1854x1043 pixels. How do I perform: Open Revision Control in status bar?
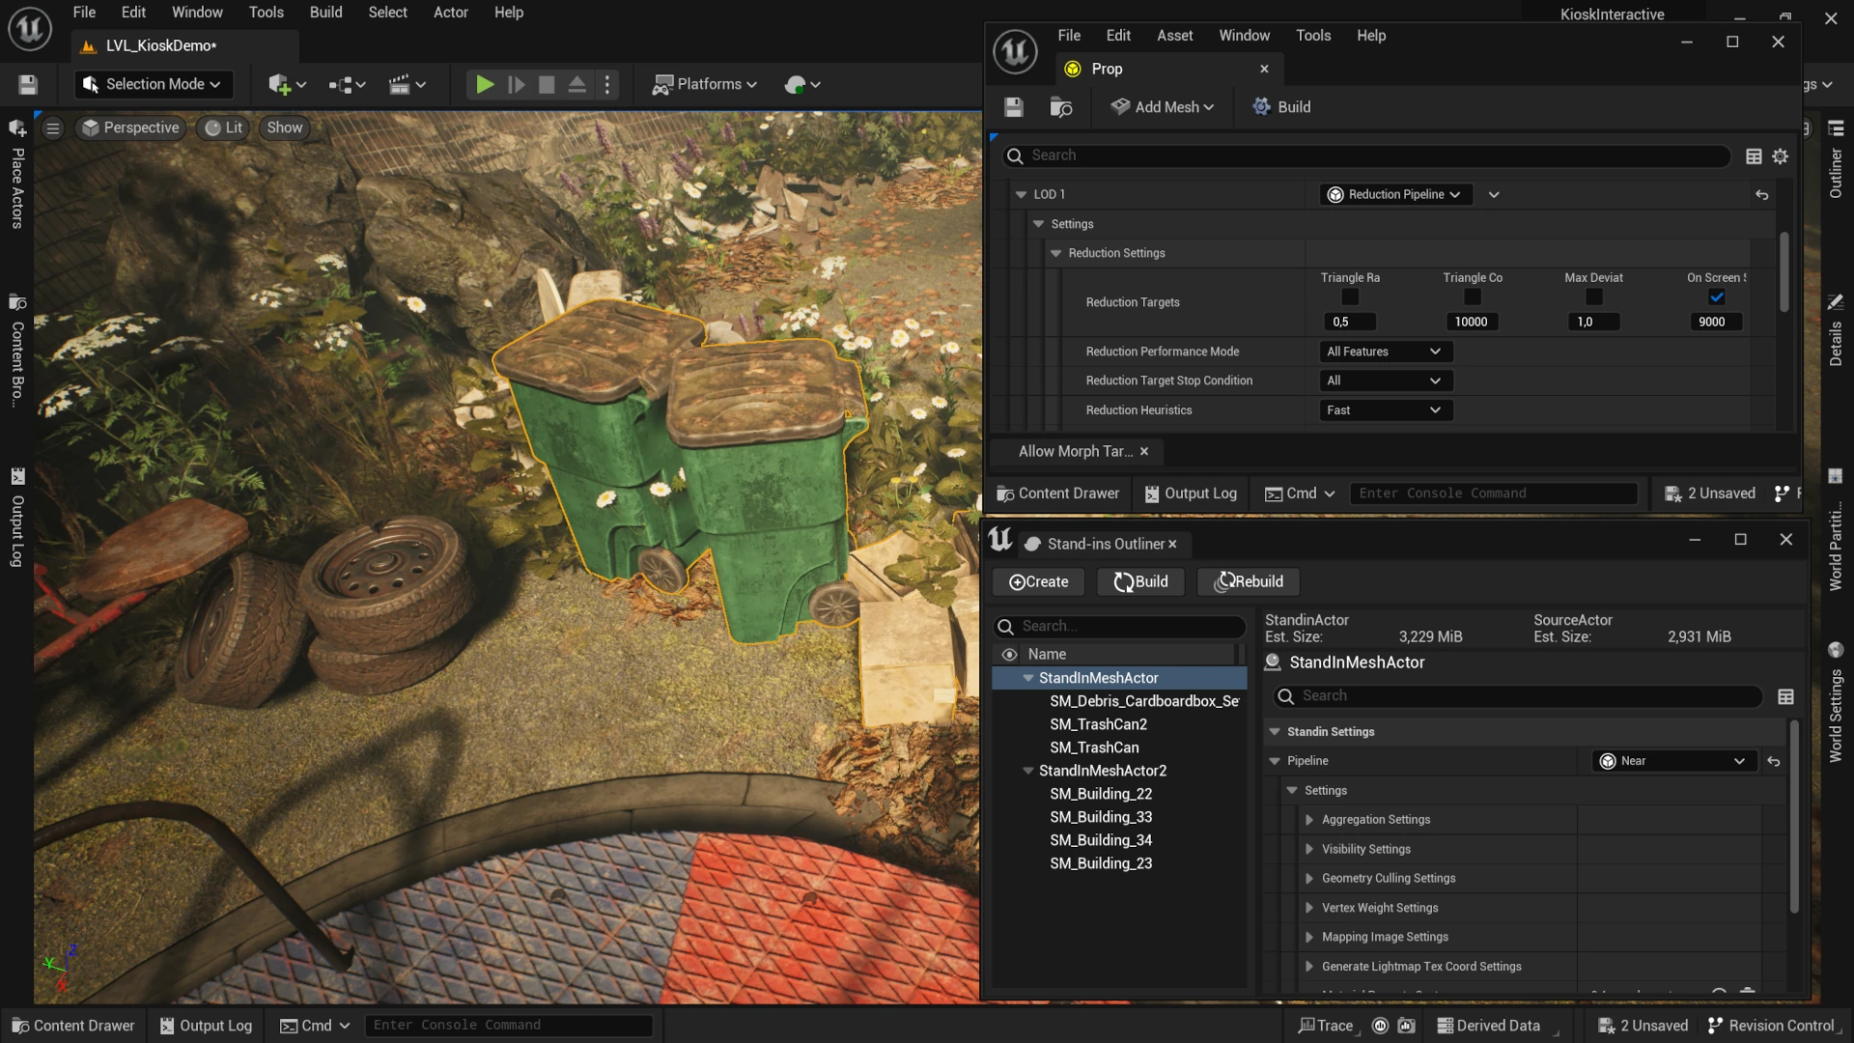coord(1771,1026)
